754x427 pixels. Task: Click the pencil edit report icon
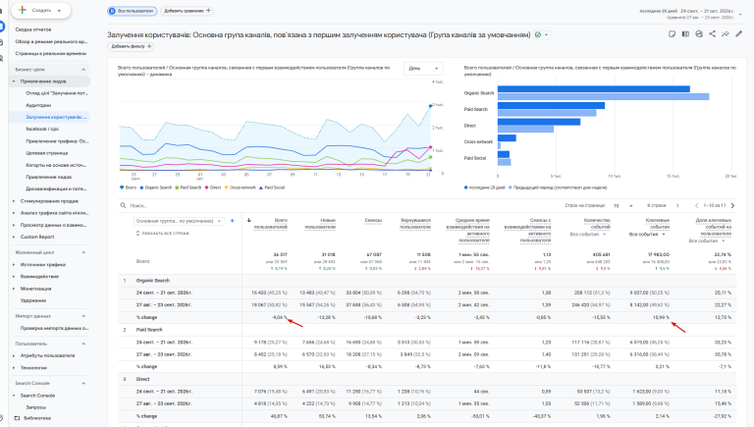pos(739,33)
